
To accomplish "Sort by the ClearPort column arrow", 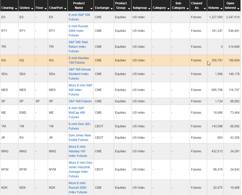I will click(x=65, y=9).
